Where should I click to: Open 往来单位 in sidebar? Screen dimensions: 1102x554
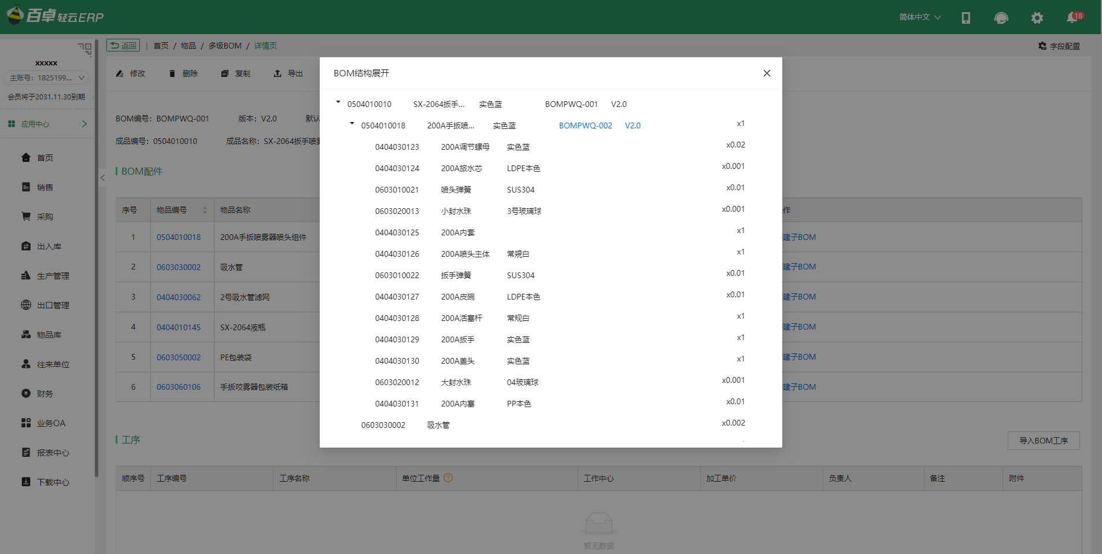[46, 364]
